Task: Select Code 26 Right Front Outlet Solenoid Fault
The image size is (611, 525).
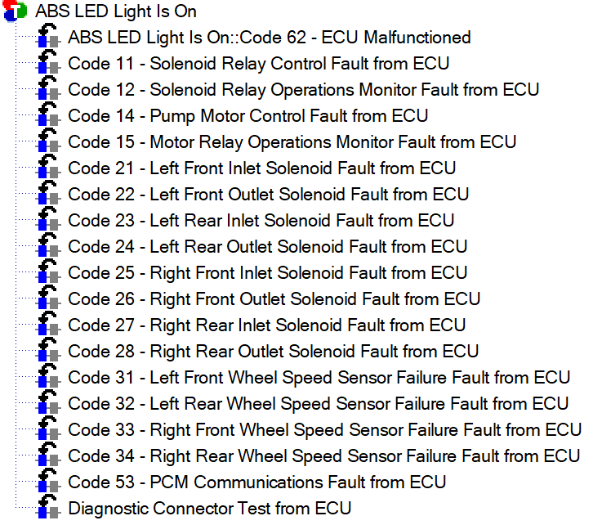Action: (274, 299)
